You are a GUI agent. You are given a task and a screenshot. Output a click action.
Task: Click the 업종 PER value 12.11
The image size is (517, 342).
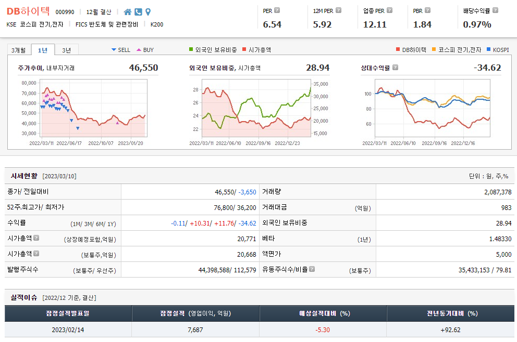coord(375,24)
